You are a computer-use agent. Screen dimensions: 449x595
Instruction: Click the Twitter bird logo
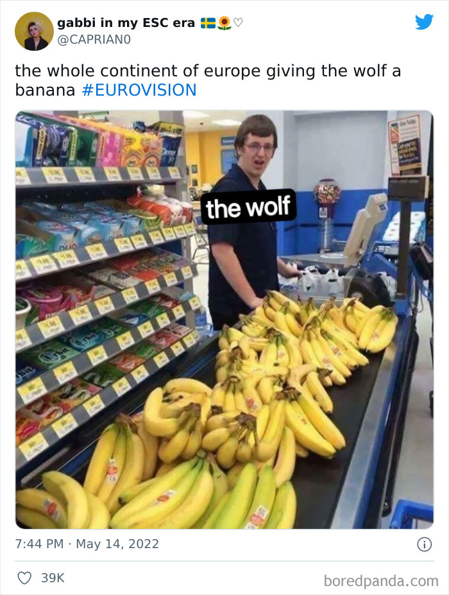424,22
